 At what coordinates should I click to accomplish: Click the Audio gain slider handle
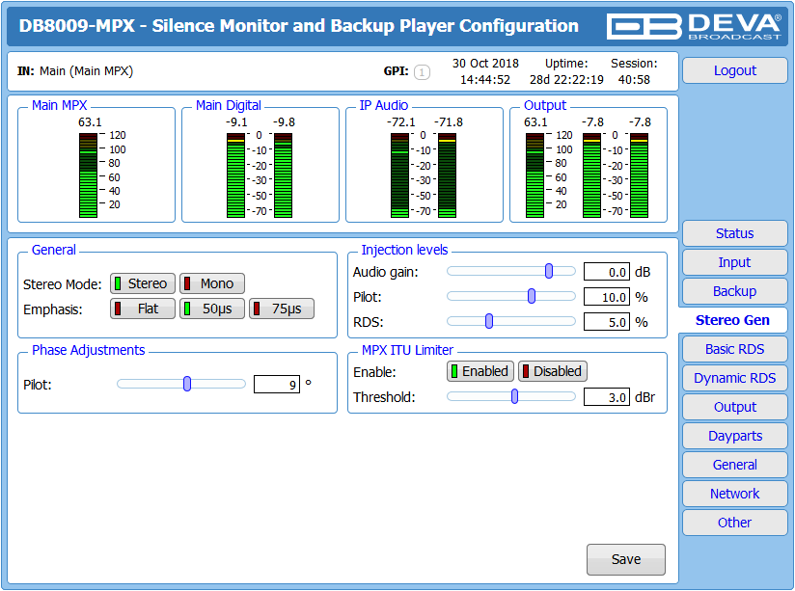point(549,271)
